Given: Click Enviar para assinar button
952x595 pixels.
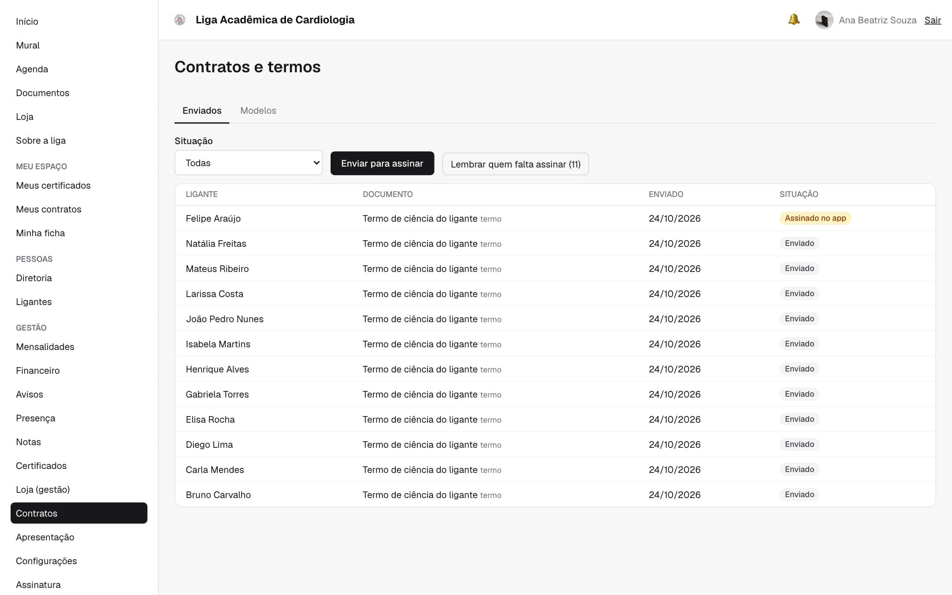Looking at the screenshot, I should (x=382, y=164).
